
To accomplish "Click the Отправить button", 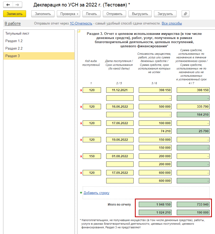I will click(x=114, y=14).
